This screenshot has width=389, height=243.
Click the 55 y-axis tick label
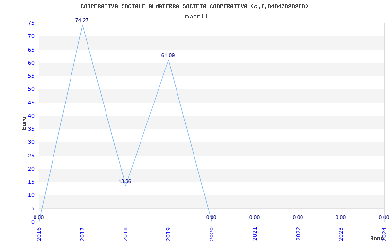[x=31, y=76]
